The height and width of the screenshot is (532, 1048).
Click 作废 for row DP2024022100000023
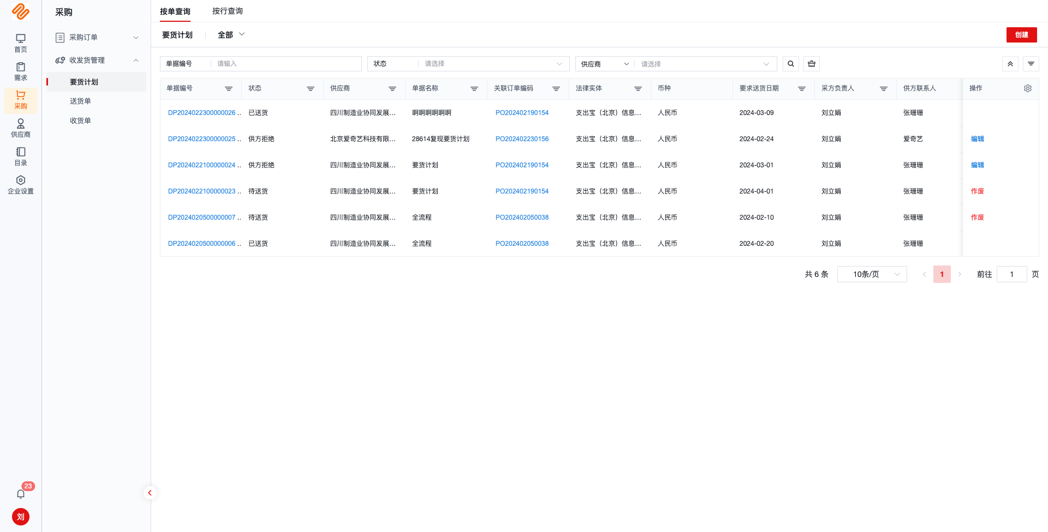pos(978,191)
